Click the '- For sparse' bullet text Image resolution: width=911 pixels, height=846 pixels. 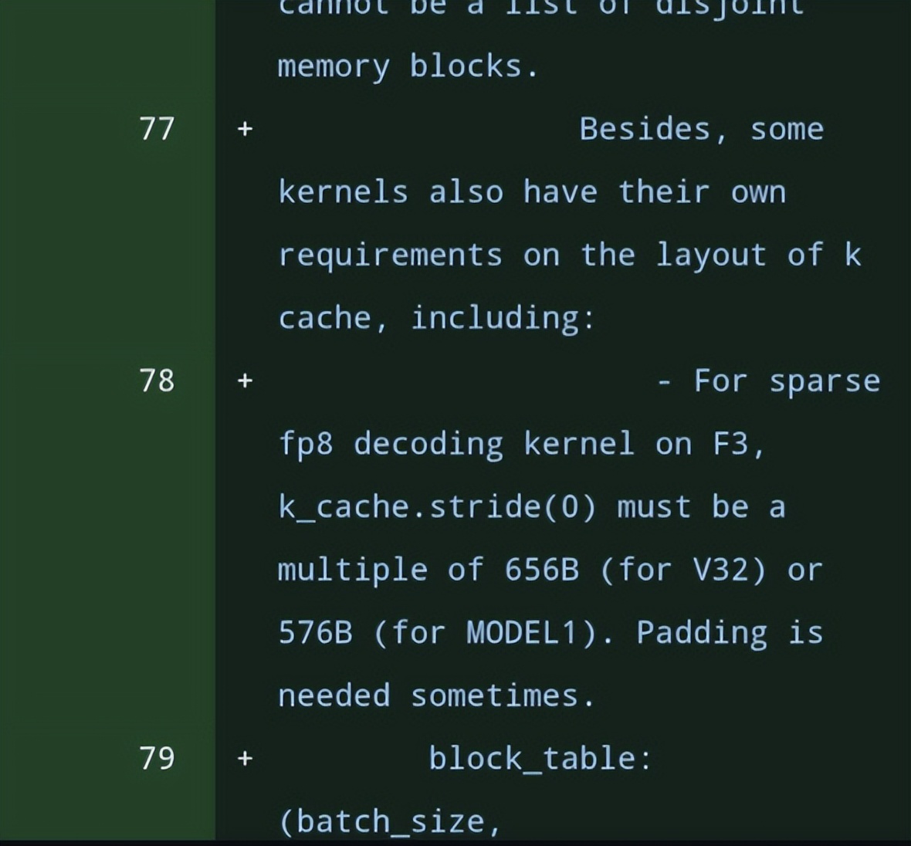click(769, 381)
